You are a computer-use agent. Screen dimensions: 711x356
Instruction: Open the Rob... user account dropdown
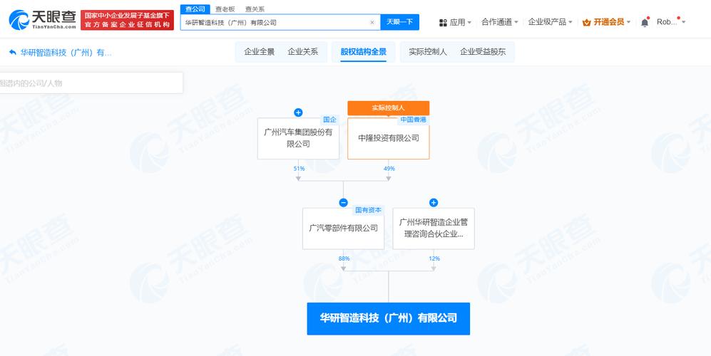(x=671, y=22)
